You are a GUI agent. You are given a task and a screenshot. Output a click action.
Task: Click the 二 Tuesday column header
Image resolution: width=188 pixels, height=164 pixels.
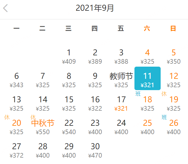[42, 28]
